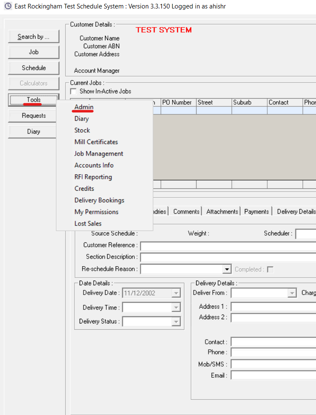Choose Diary in the Tools menu
The image size is (316, 415).
pyautogui.click(x=81, y=119)
